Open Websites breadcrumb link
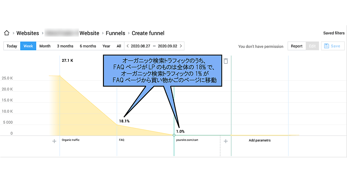Viewport: 347px width, 182px height. tap(28, 33)
